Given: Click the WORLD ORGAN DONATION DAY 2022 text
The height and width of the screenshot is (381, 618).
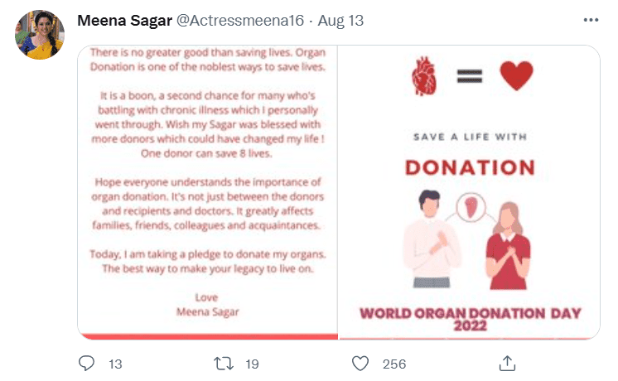Looking at the screenshot, I should pos(470,319).
